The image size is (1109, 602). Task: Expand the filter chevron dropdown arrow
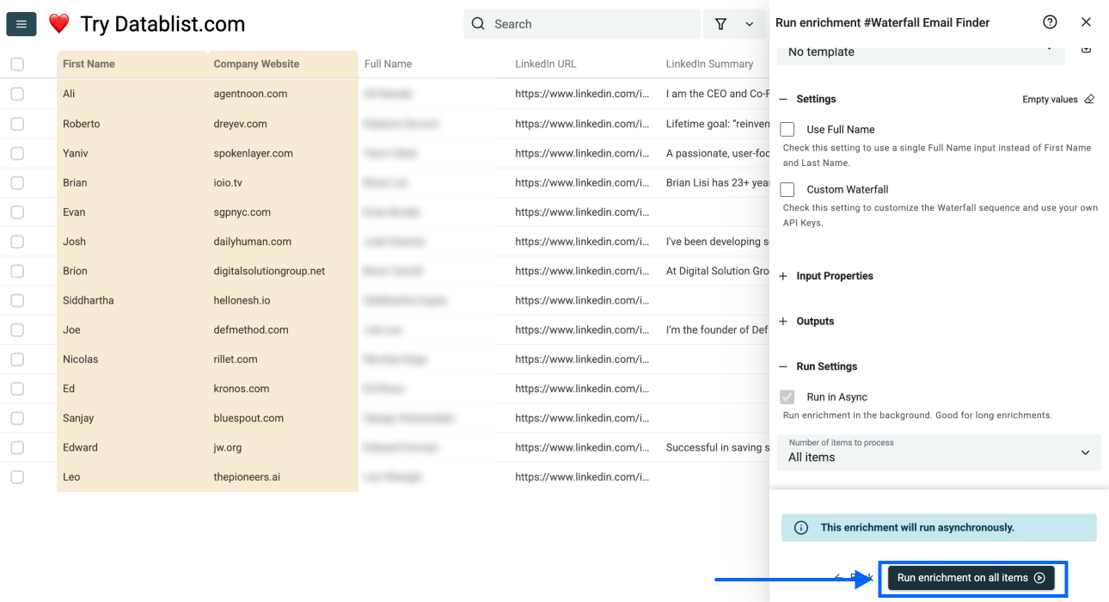point(750,24)
